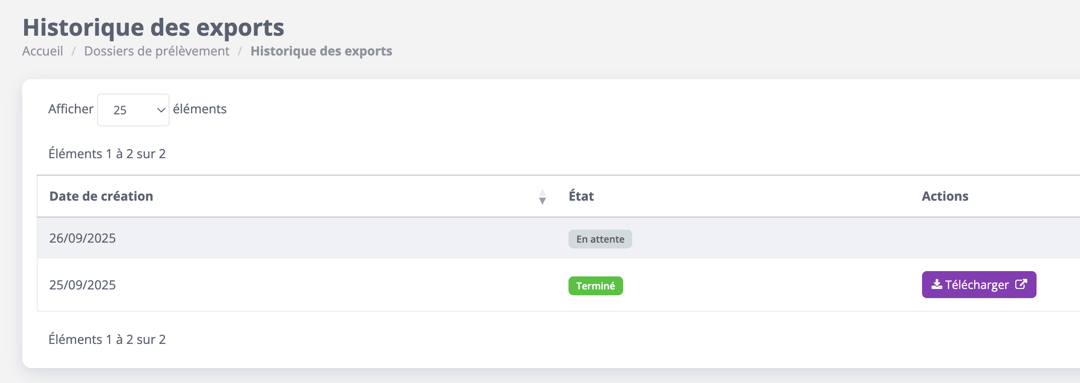Sort by the Date de création column header

coord(101,196)
